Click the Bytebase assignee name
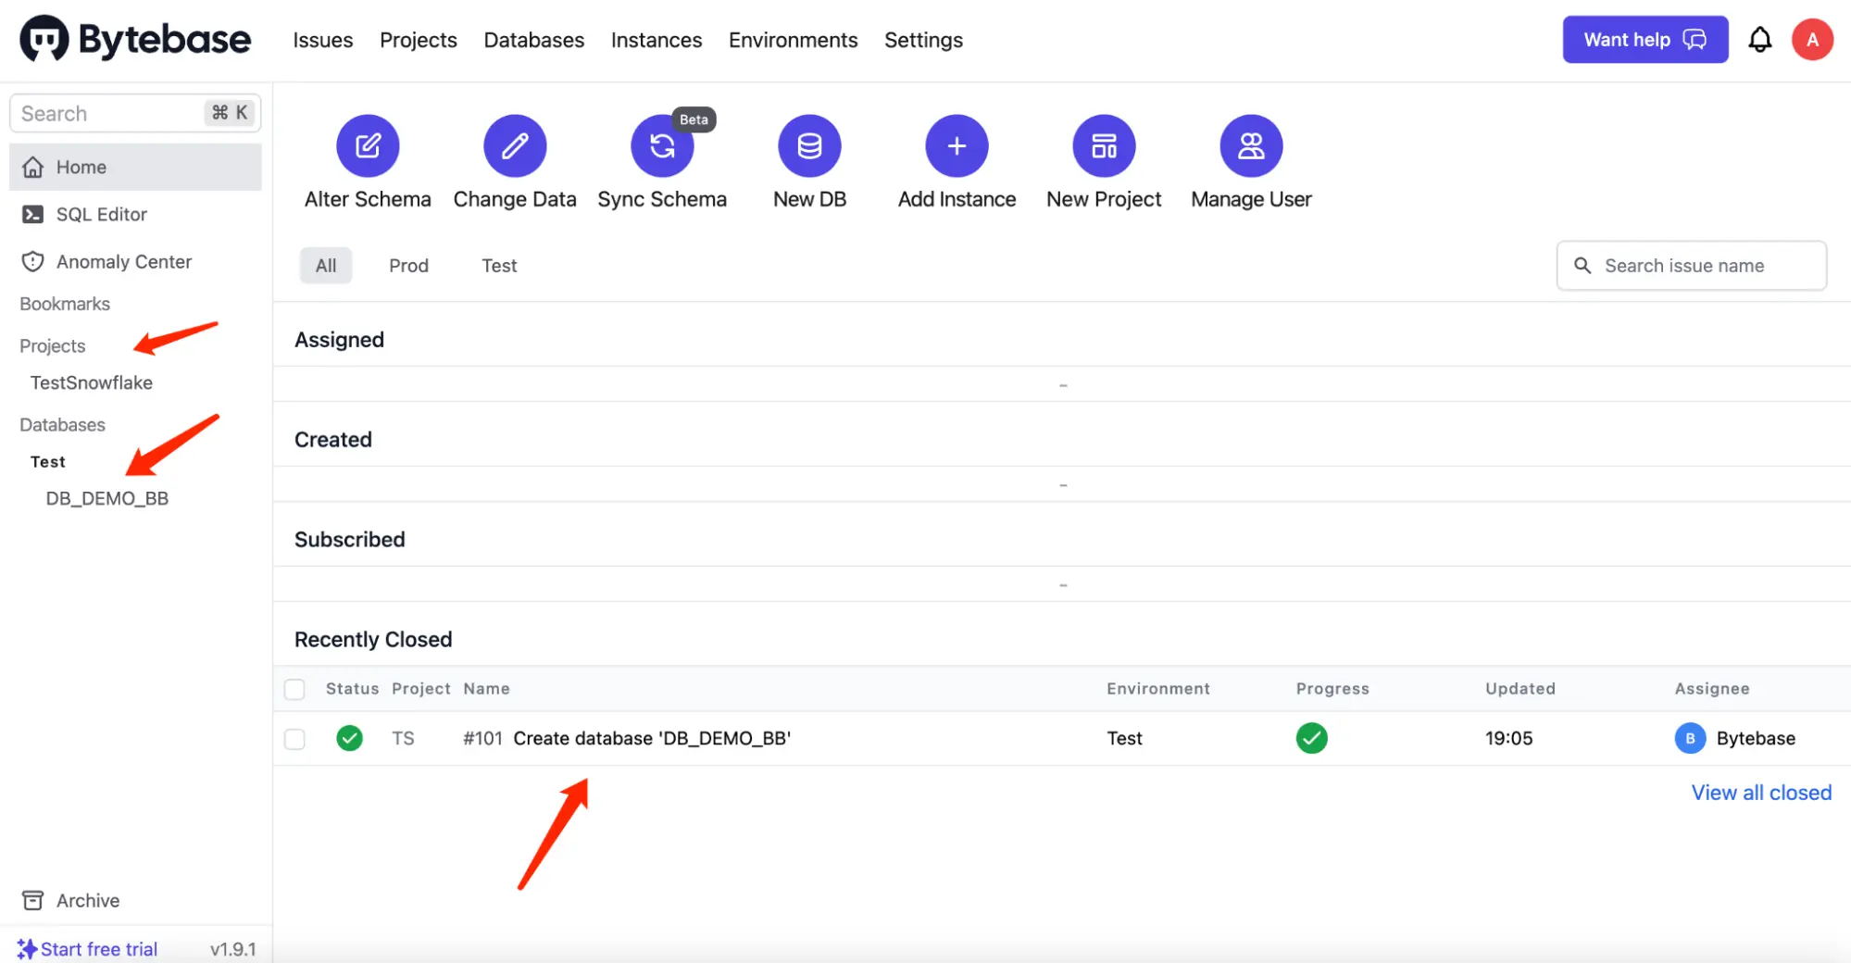 point(1756,738)
